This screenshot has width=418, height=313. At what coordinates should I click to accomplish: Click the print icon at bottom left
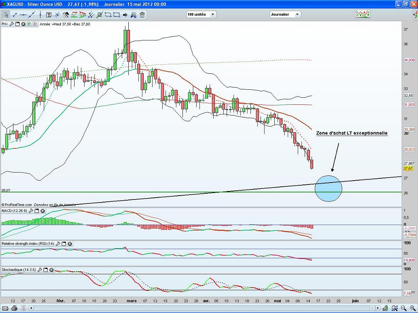click(14, 308)
